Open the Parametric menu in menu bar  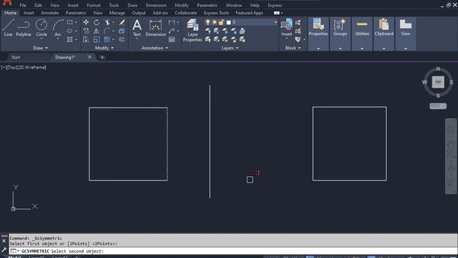click(x=207, y=5)
